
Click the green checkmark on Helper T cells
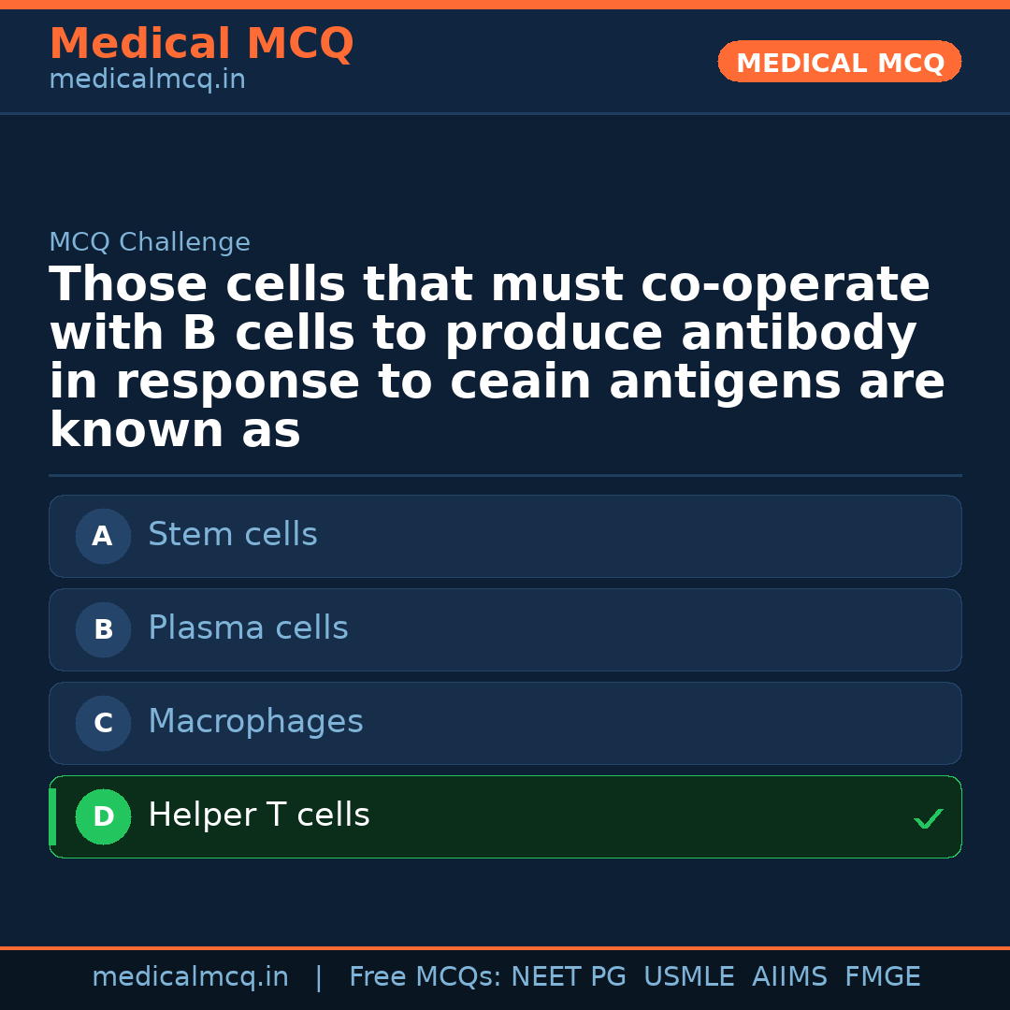928,819
